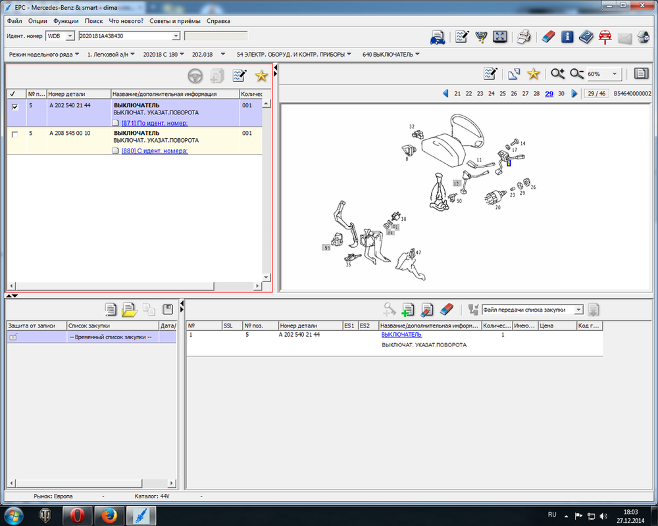Go to picture page 25

point(503,93)
